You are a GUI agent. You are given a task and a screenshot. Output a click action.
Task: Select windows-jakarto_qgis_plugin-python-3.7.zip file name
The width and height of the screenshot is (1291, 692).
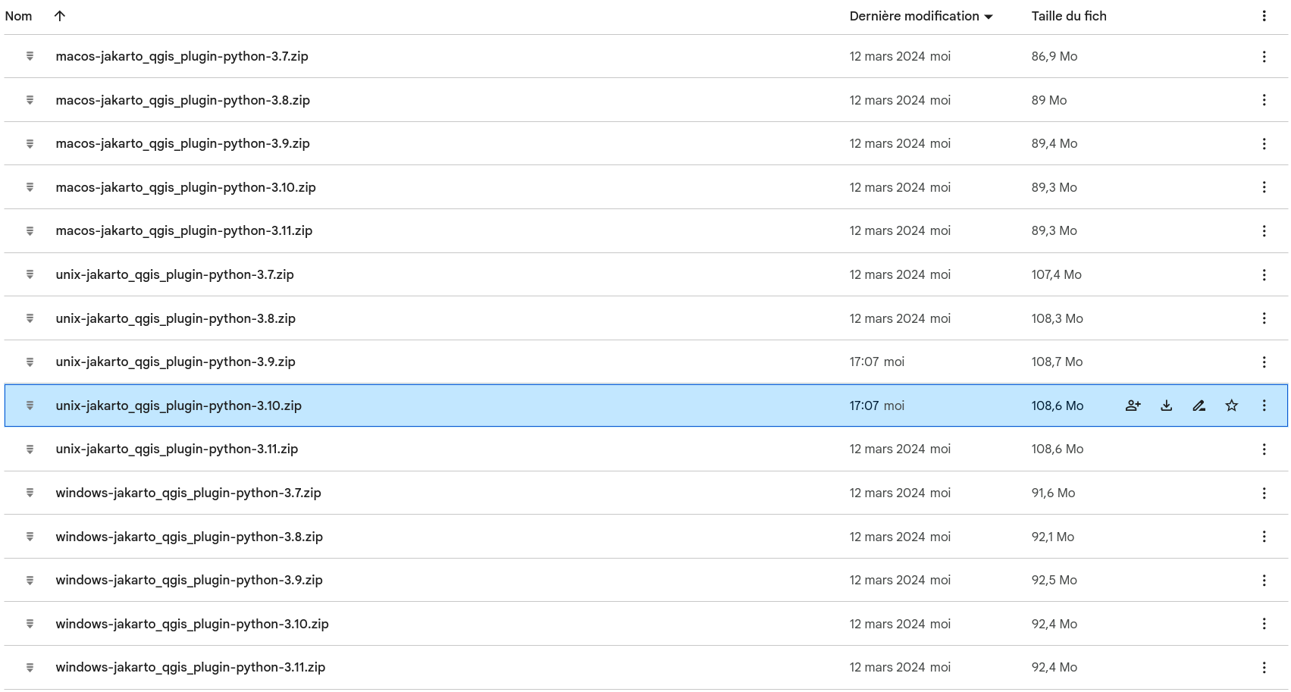click(x=189, y=493)
